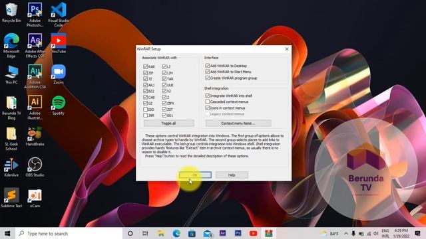The image size is (426, 239).
Task: Open the volume control in system tray
Action: 376,233
